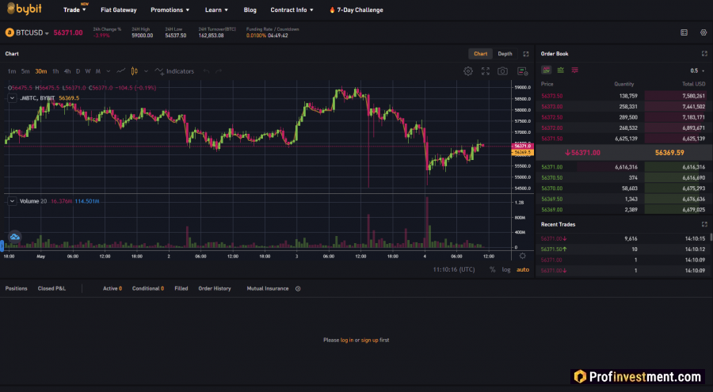Expand the Order Book panel

click(704, 54)
